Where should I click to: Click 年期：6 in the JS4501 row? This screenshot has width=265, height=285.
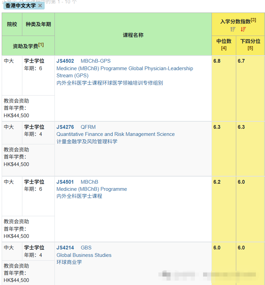click(x=33, y=189)
